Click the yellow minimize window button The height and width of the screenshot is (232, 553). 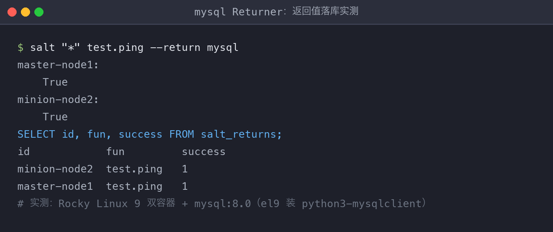coord(25,12)
